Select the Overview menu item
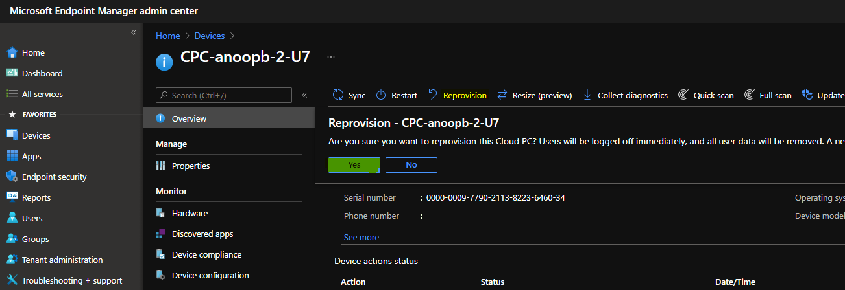The width and height of the screenshot is (845, 290). pyautogui.click(x=228, y=118)
